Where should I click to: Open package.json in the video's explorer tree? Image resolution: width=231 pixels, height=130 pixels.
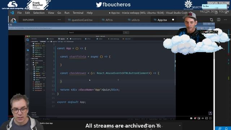pyautogui.click(x=39, y=84)
